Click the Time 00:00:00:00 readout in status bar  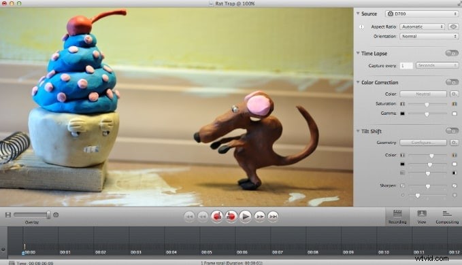click(x=35, y=263)
